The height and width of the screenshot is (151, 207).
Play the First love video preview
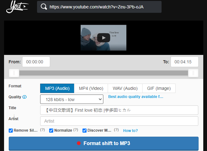[x=104, y=38]
